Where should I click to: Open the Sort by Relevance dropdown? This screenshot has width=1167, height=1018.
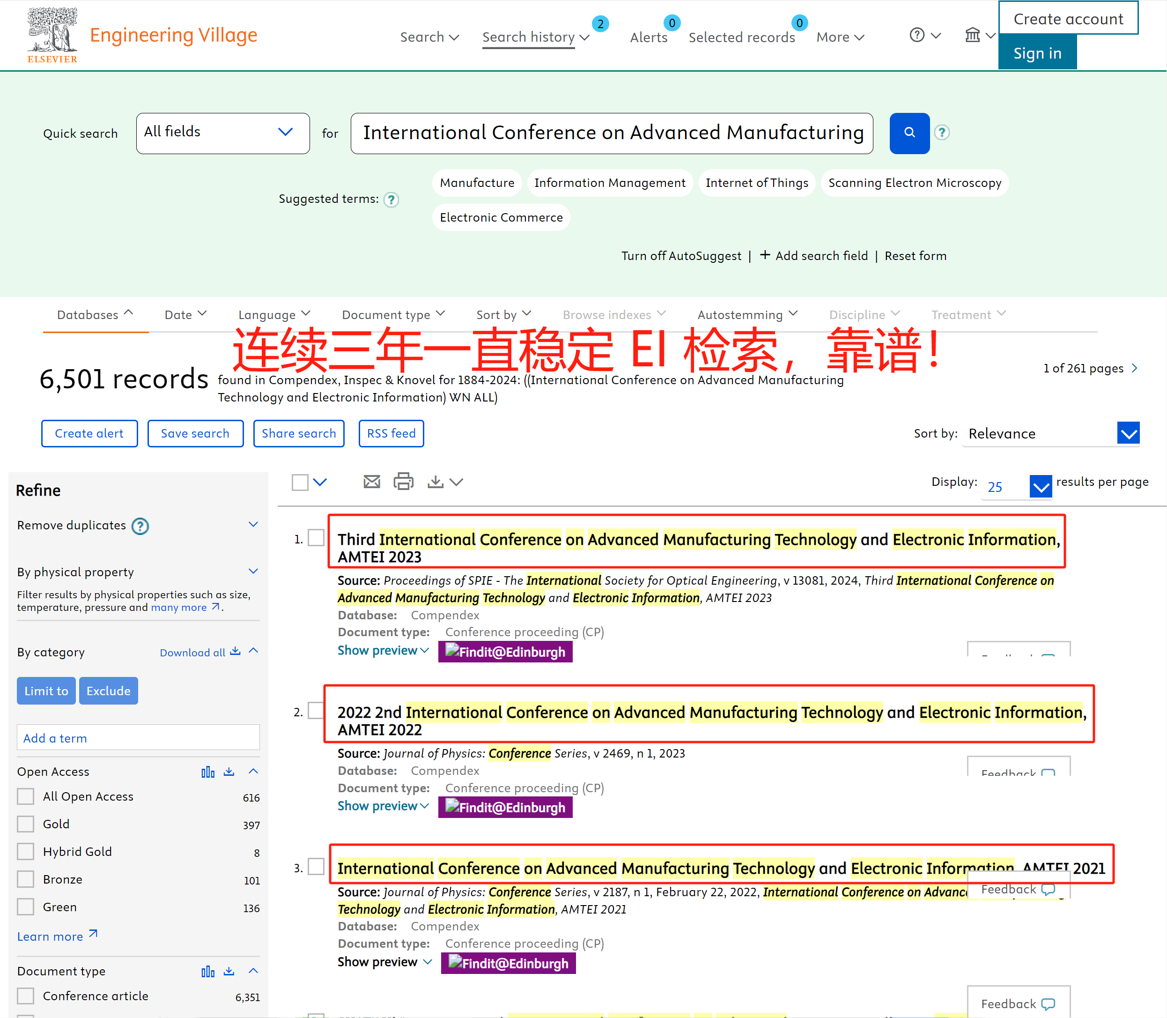(1051, 433)
